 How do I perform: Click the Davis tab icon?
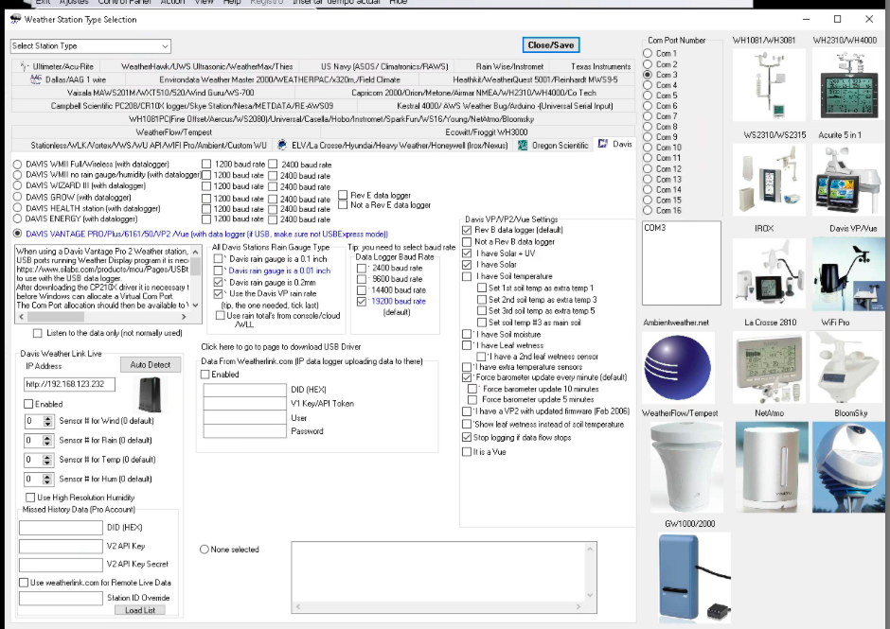pyautogui.click(x=603, y=144)
